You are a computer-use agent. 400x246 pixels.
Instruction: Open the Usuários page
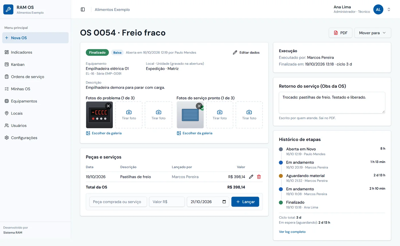point(35,126)
